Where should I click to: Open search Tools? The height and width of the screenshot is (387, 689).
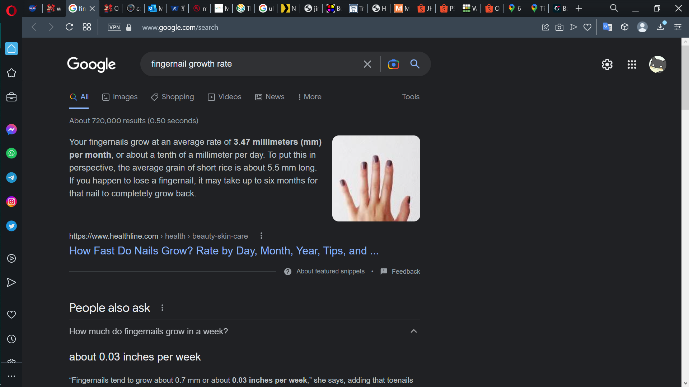(x=411, y=97)
